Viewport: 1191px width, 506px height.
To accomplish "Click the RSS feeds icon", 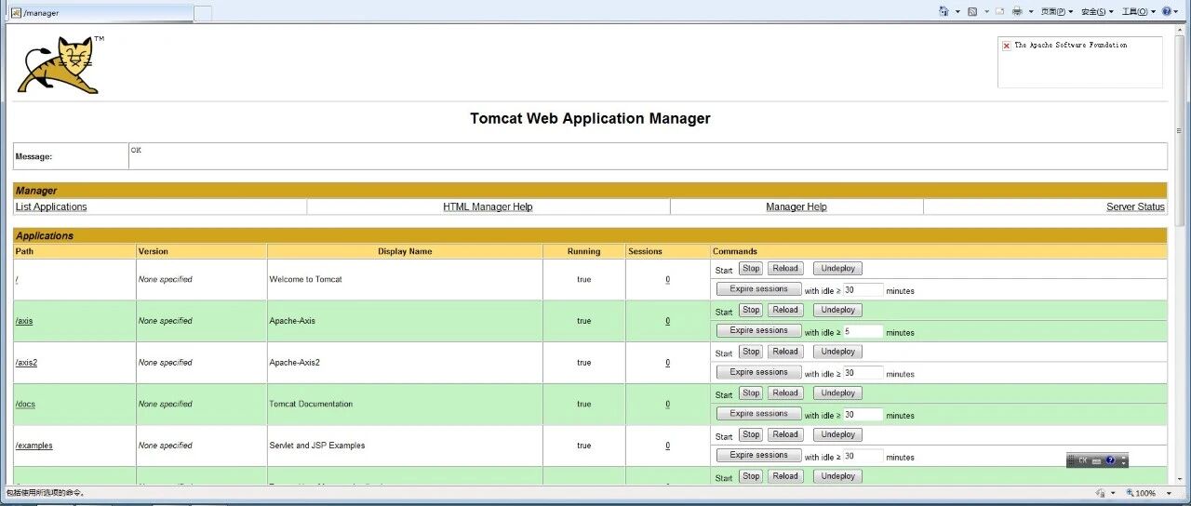I will click(972, 11).
